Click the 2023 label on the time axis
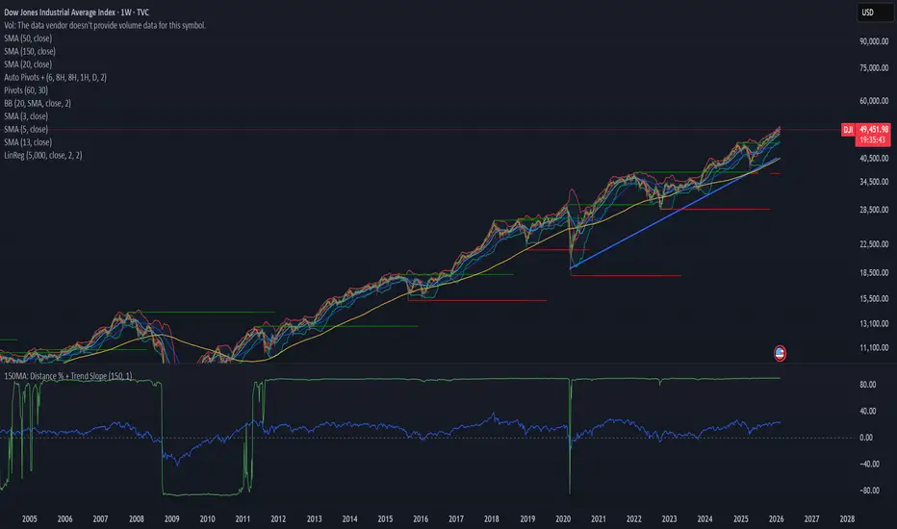 click(x=669, y=519)
